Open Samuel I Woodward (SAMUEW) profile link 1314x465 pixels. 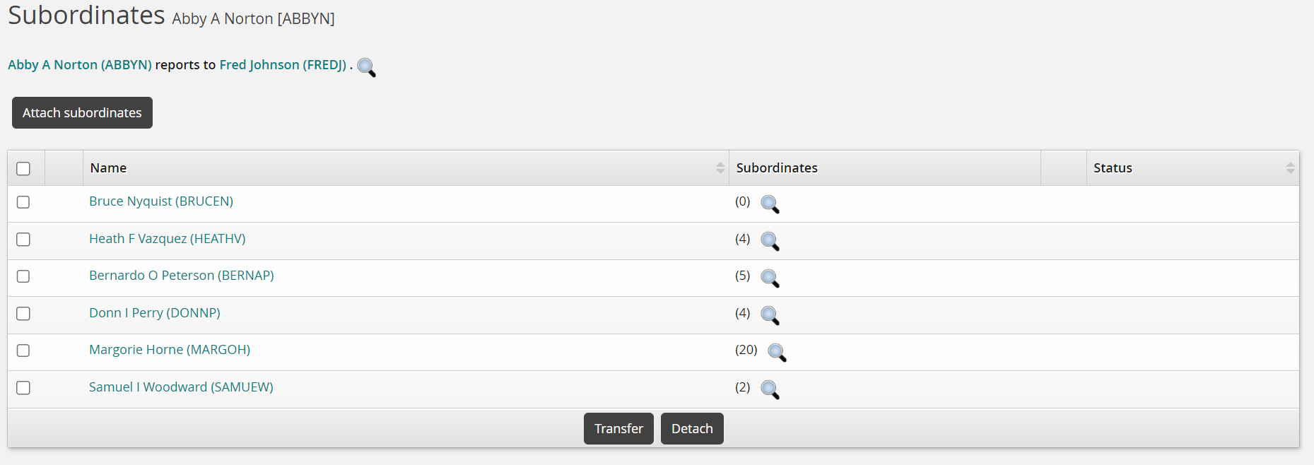(181, 387)
